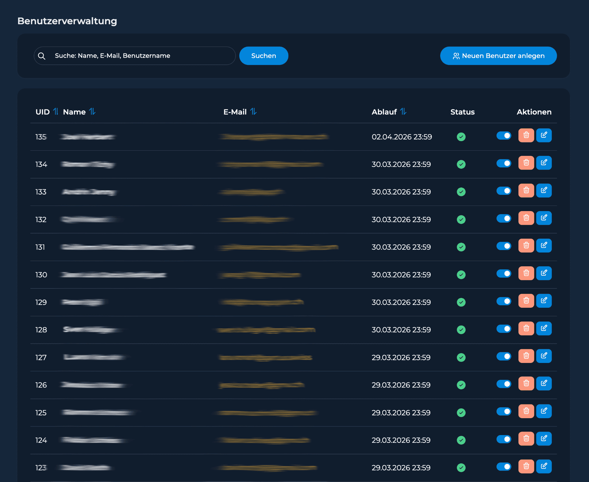Delete user with UID 135

click(x=526, y=135)
